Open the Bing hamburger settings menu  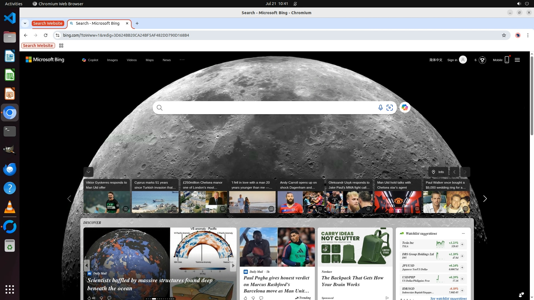pyautogui.click(x=517, y=60)
